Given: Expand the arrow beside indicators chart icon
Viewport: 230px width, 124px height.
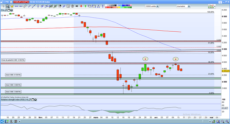Looking at the screenshot, I should coord(215,6).
